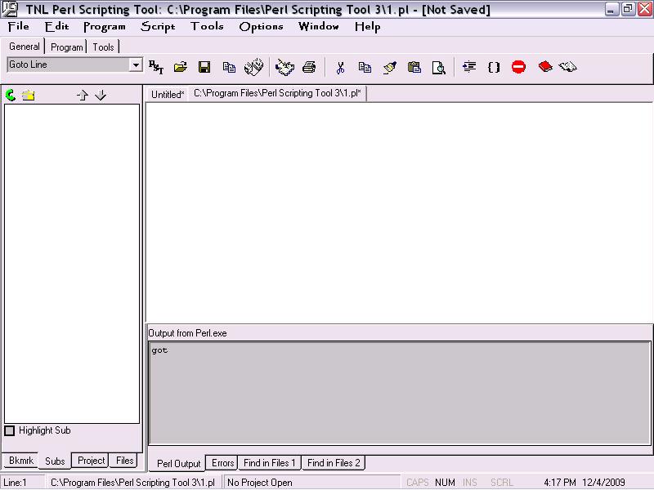Image resolution: width=654 pixels, height=490 pixels.
Task: Open the Window menu
Action: pos(319,26)
